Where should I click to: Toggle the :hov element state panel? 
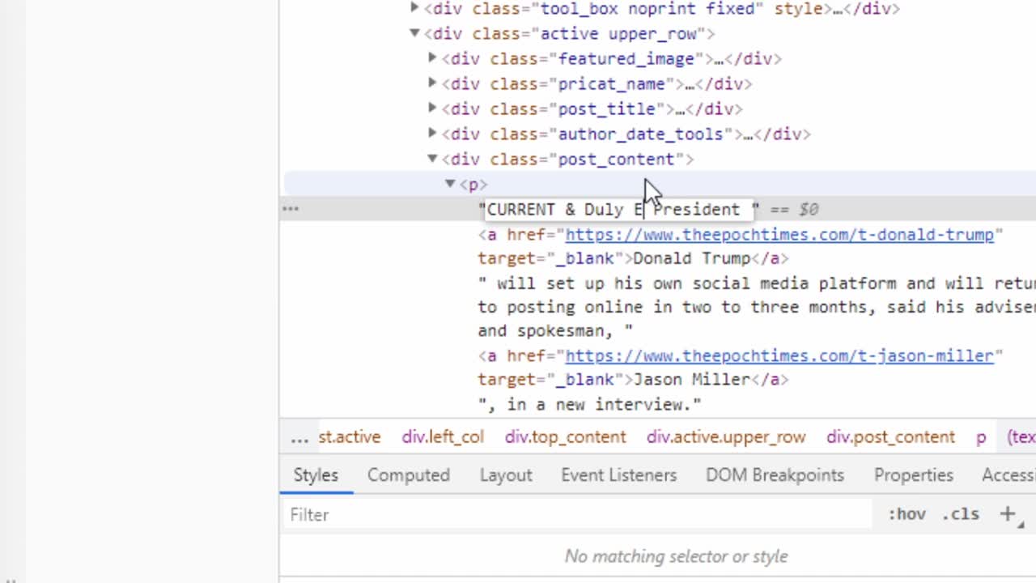pos(906,514)
